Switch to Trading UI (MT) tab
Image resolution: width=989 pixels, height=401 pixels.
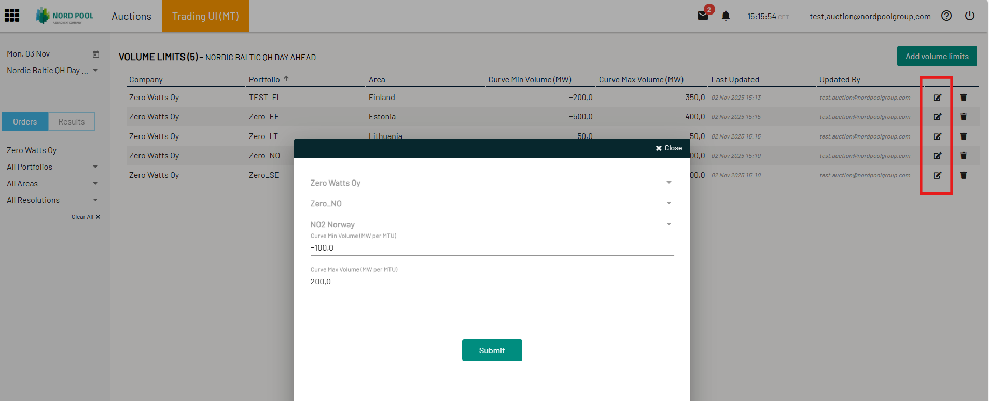[205, 16]
